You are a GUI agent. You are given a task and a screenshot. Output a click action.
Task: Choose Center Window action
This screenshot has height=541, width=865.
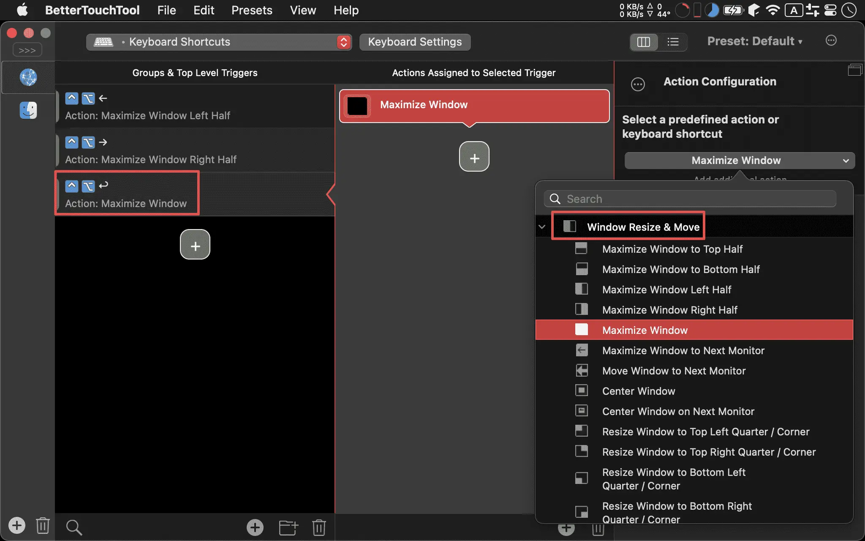click(694, 391)
